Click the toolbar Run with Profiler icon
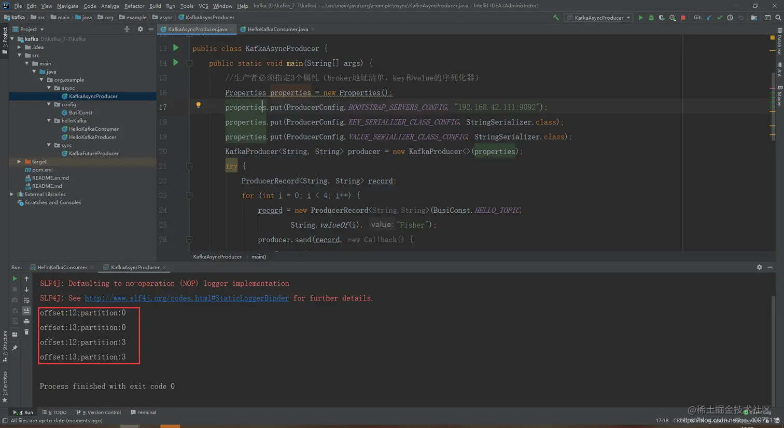The width and height of the screenshot is (784, 428). tap(673, 18)
